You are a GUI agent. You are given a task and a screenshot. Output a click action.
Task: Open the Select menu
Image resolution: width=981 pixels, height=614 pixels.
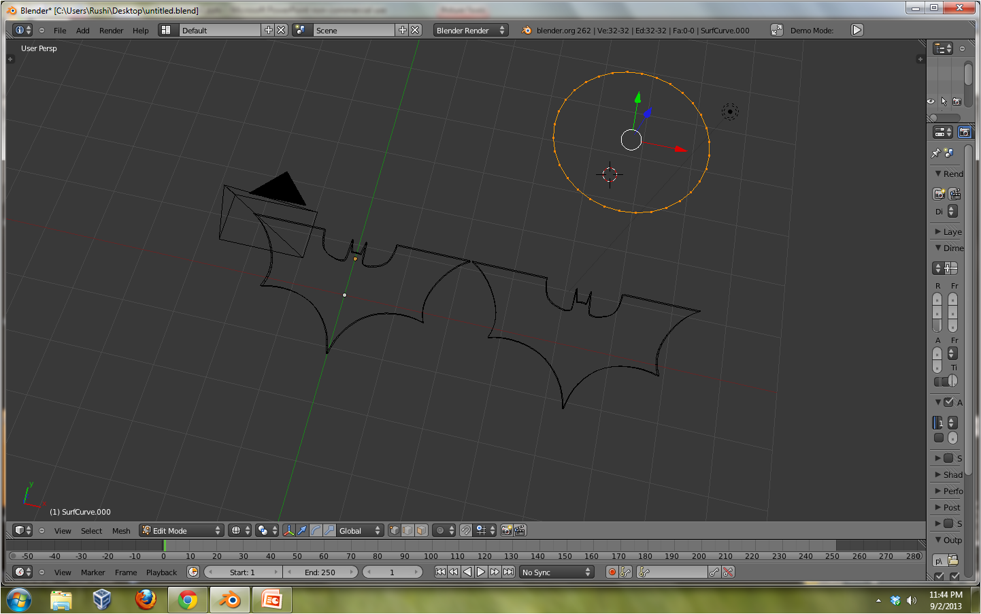pyautogui.click(x=91, y=531)
